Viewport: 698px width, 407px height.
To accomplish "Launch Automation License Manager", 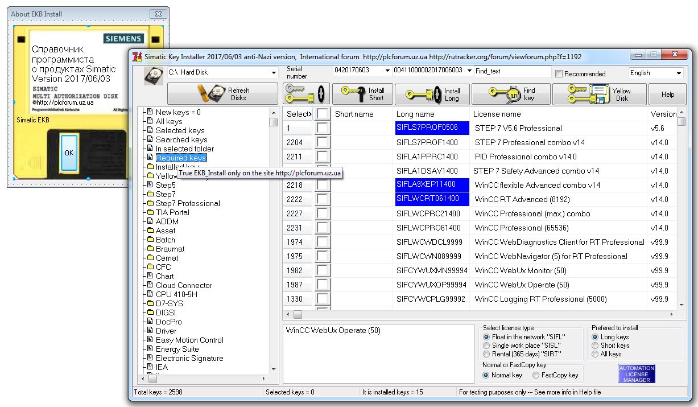I will click(637, 374).
